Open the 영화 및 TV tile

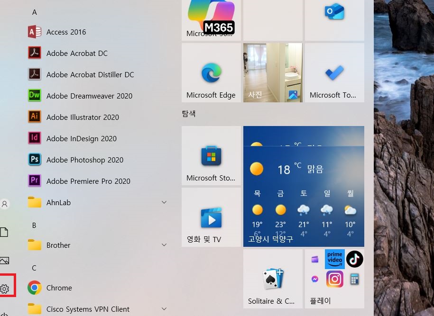pos(211,217)
